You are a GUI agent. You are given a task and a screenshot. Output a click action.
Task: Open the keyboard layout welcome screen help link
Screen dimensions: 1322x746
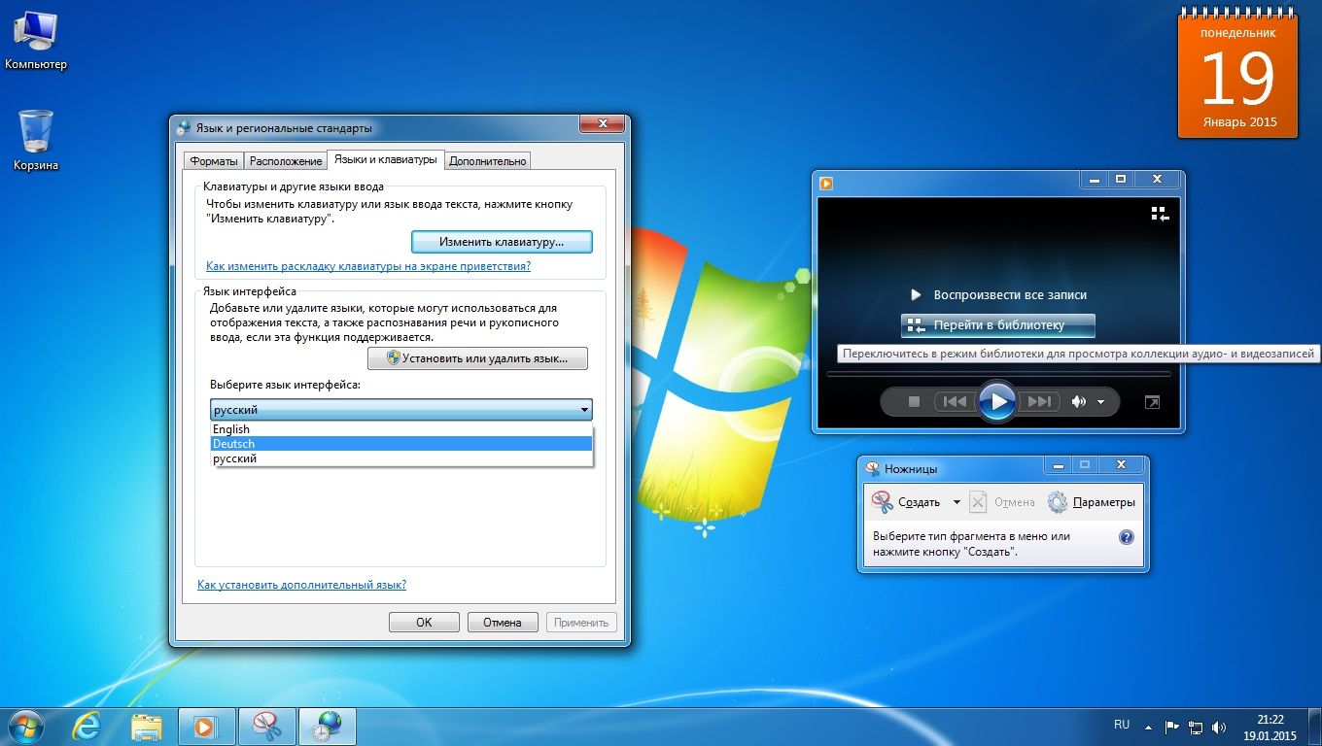(x=368, y=266)
